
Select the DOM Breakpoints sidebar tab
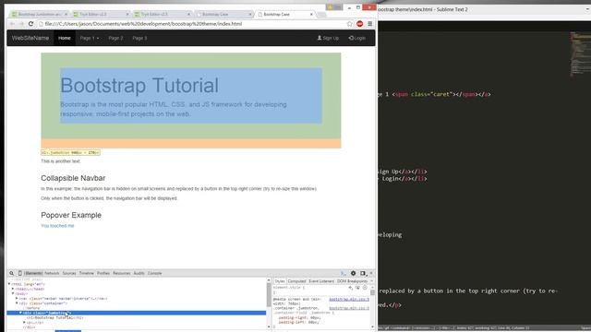tap(352, 281)
